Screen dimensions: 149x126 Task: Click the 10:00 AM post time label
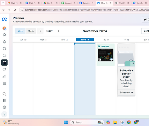(105, 46)
